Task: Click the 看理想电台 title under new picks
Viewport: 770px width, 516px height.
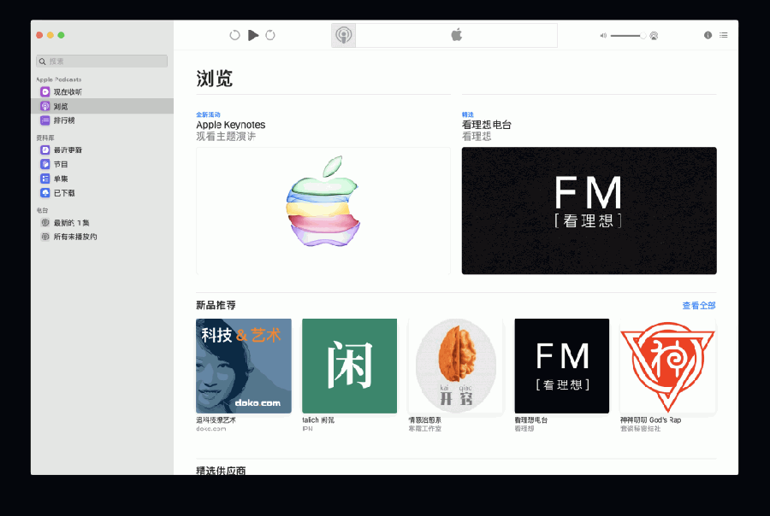Action: [x=530, y=419]
